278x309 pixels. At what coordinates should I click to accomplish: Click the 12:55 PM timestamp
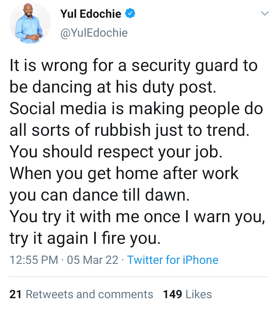33,260
